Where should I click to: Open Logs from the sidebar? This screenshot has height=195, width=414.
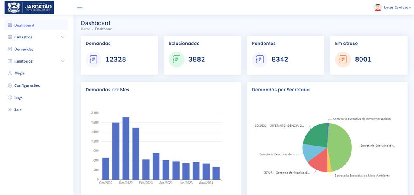(36, 97)
